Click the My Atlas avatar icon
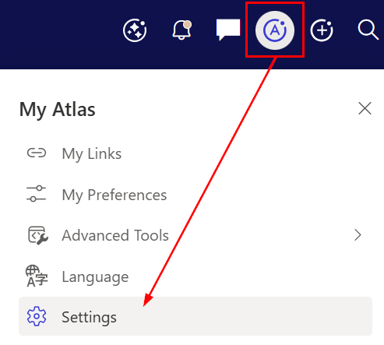This screenshot has height=345, width=384. tap(275, 30)
